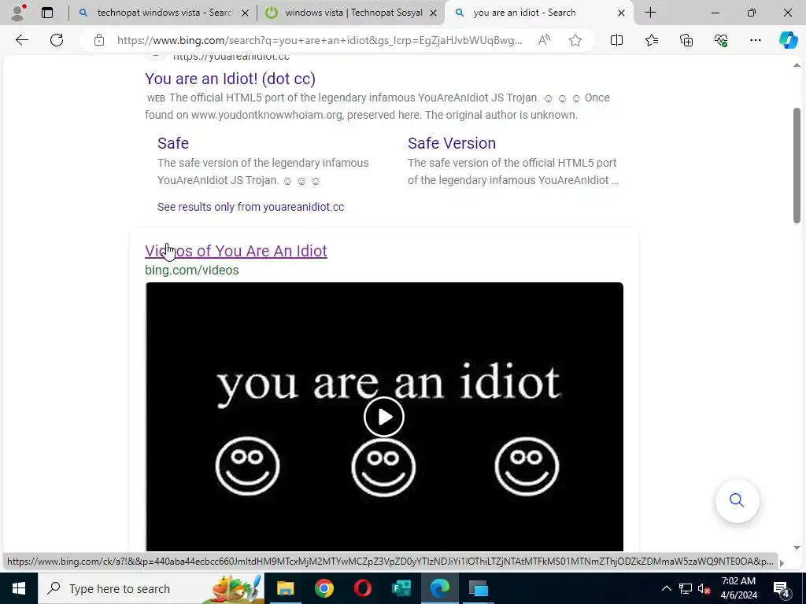Open the blue windows app on taskbar
Screen dimensions: 806x604
[x=478, y=588]
